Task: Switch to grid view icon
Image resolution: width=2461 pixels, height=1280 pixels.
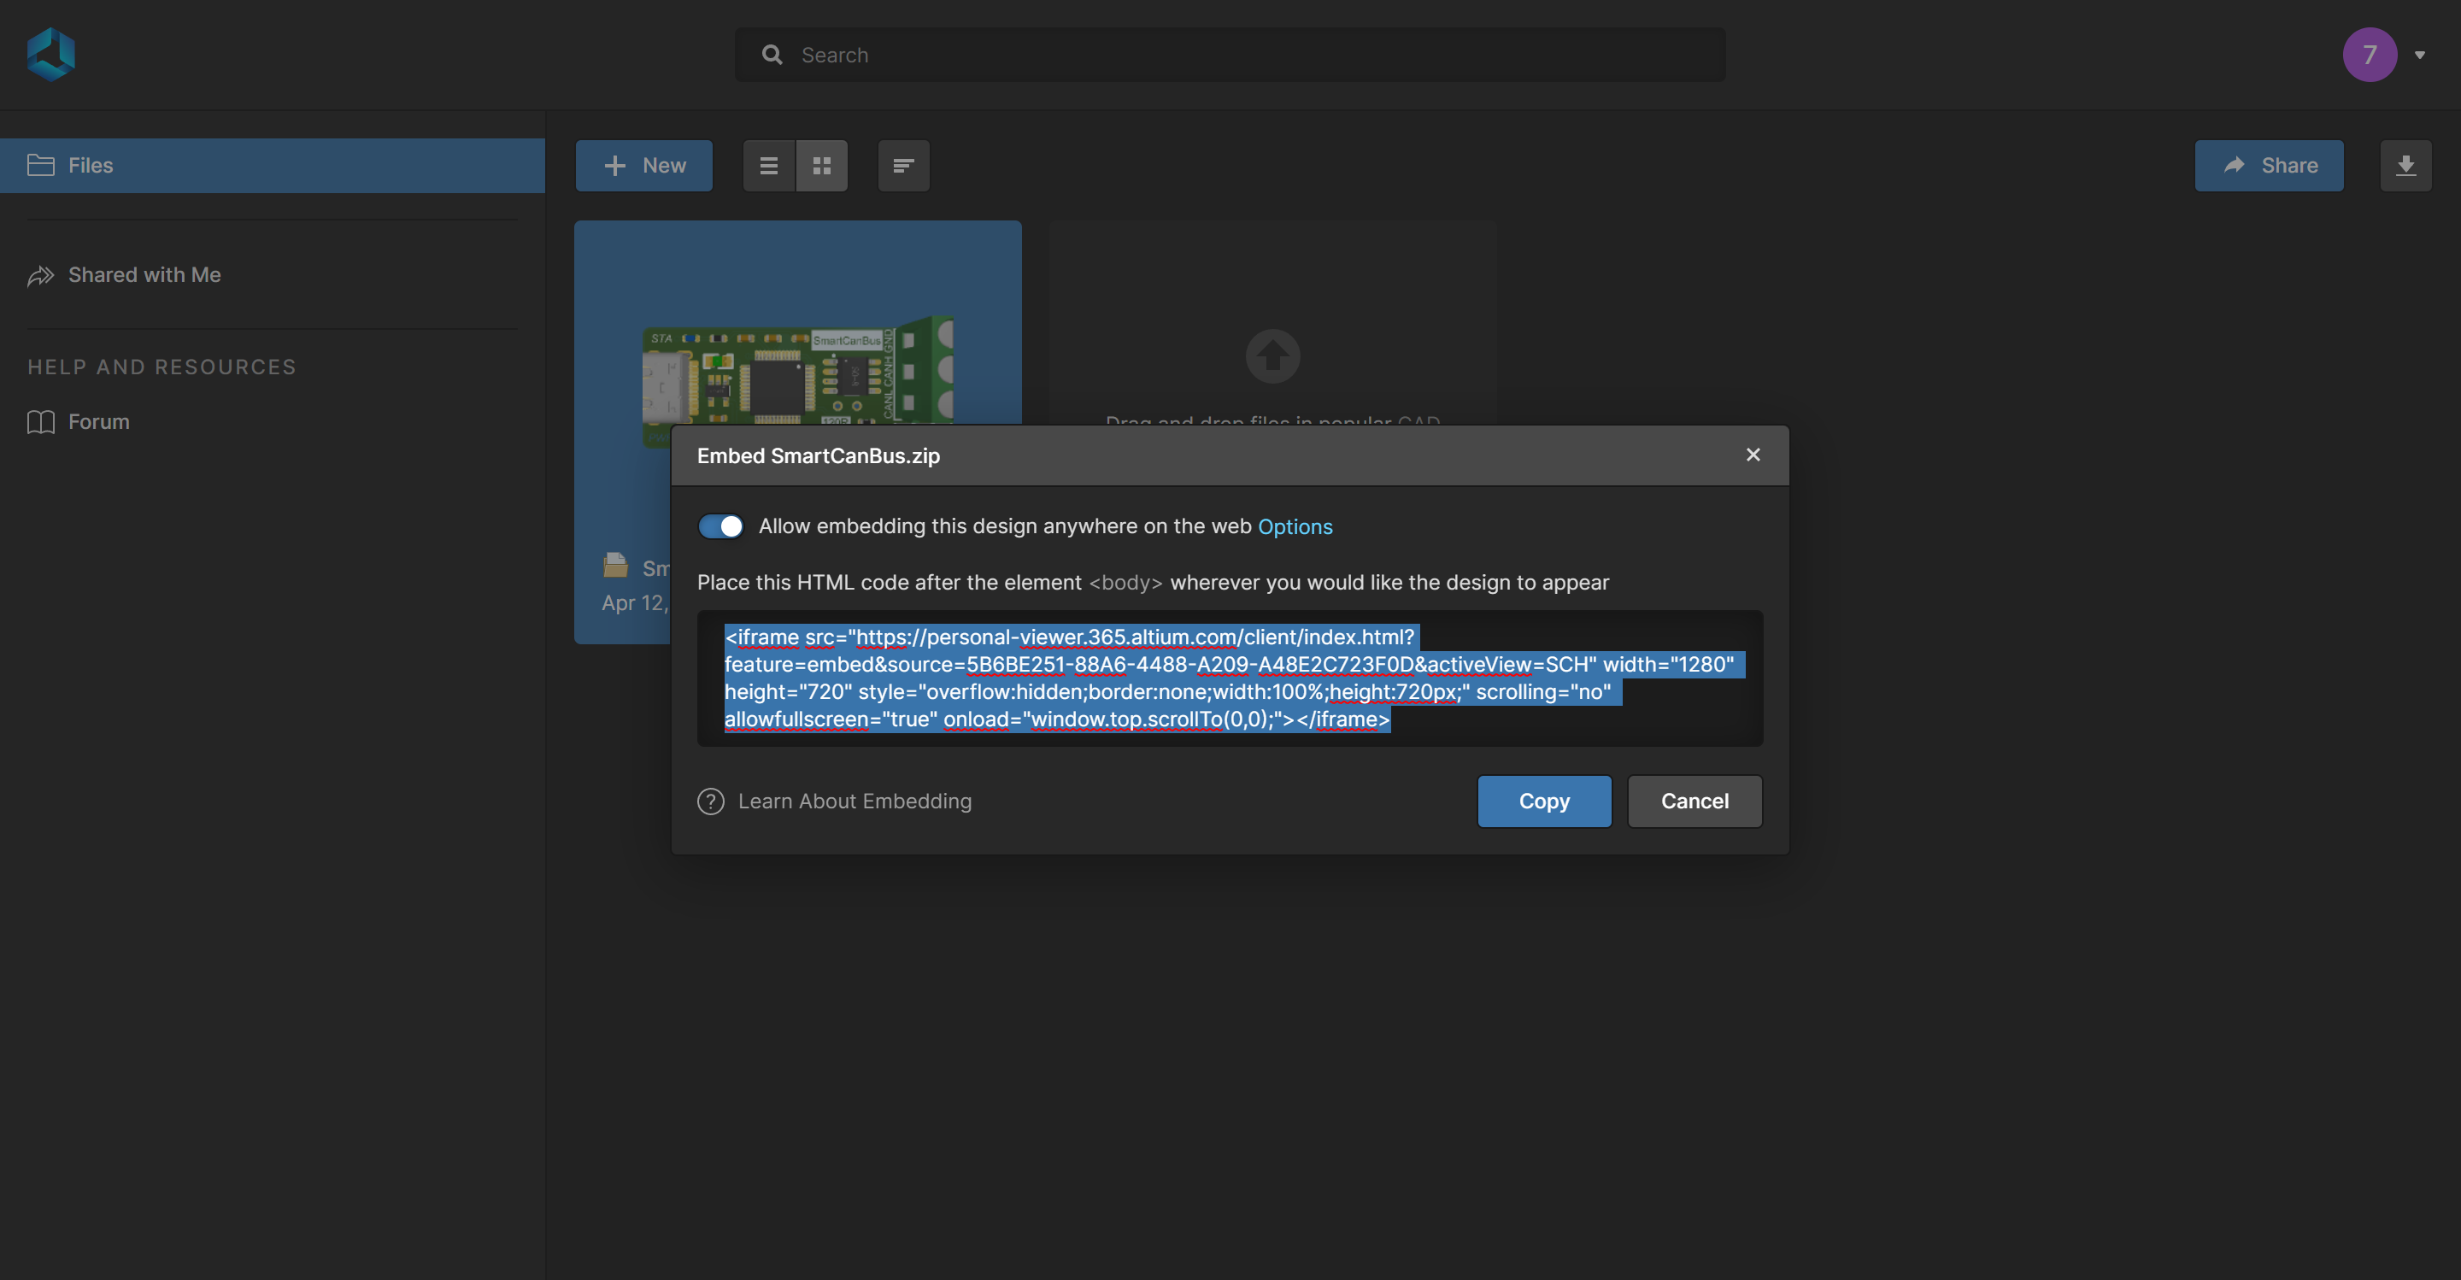Action: [821, 167]
